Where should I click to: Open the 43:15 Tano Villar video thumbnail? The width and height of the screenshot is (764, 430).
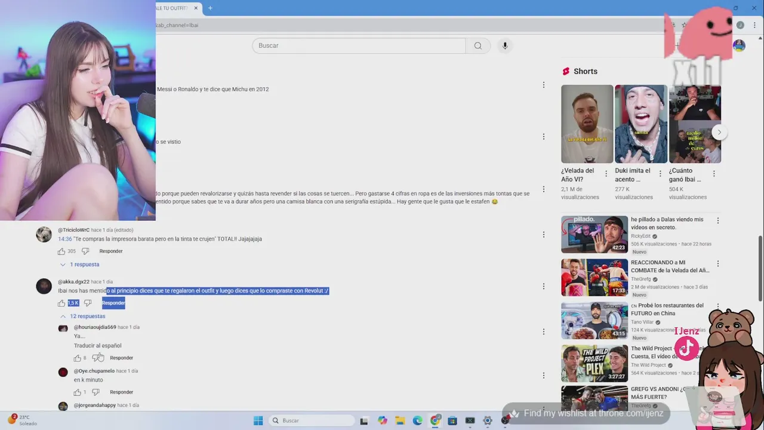(x=594, y=321)
